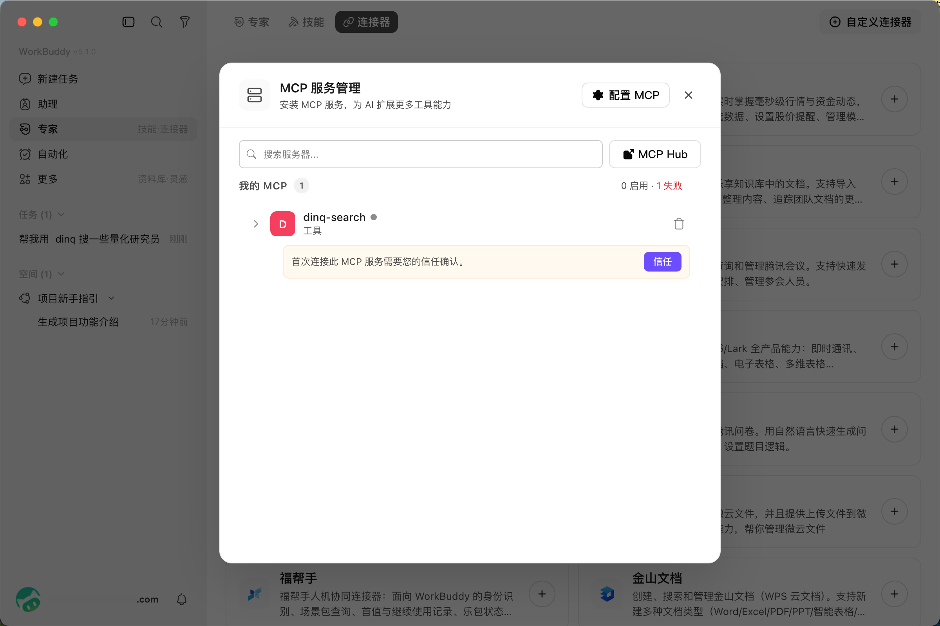
Task: Add the 福帮手 connector with plus
Action: pos(542,594)
